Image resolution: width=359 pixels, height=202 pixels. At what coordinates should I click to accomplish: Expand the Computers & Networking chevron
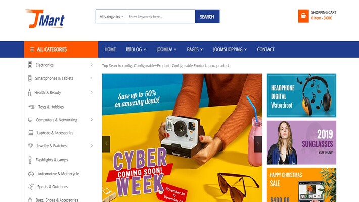point(92,120)
